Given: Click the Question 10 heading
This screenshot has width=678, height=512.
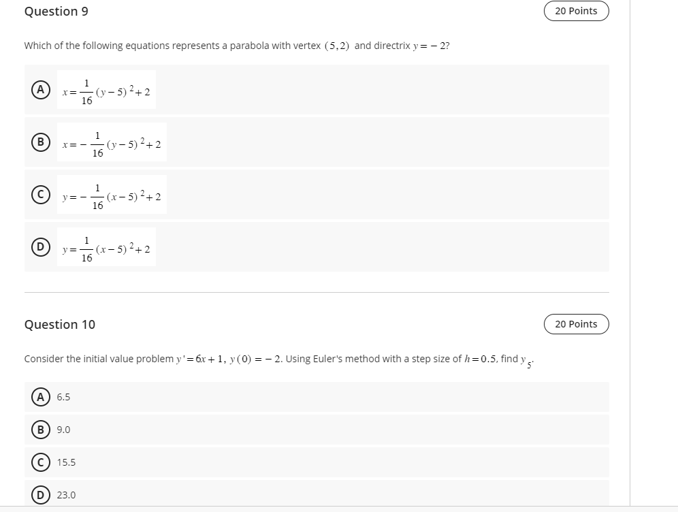Looking at the screenshot, I should coord(60,325).
